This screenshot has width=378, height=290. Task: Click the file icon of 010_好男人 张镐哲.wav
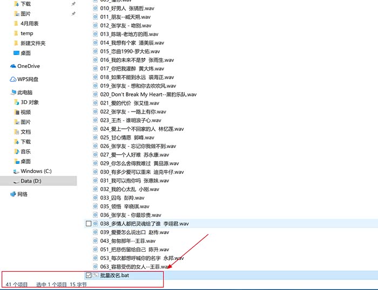(96, 8)
